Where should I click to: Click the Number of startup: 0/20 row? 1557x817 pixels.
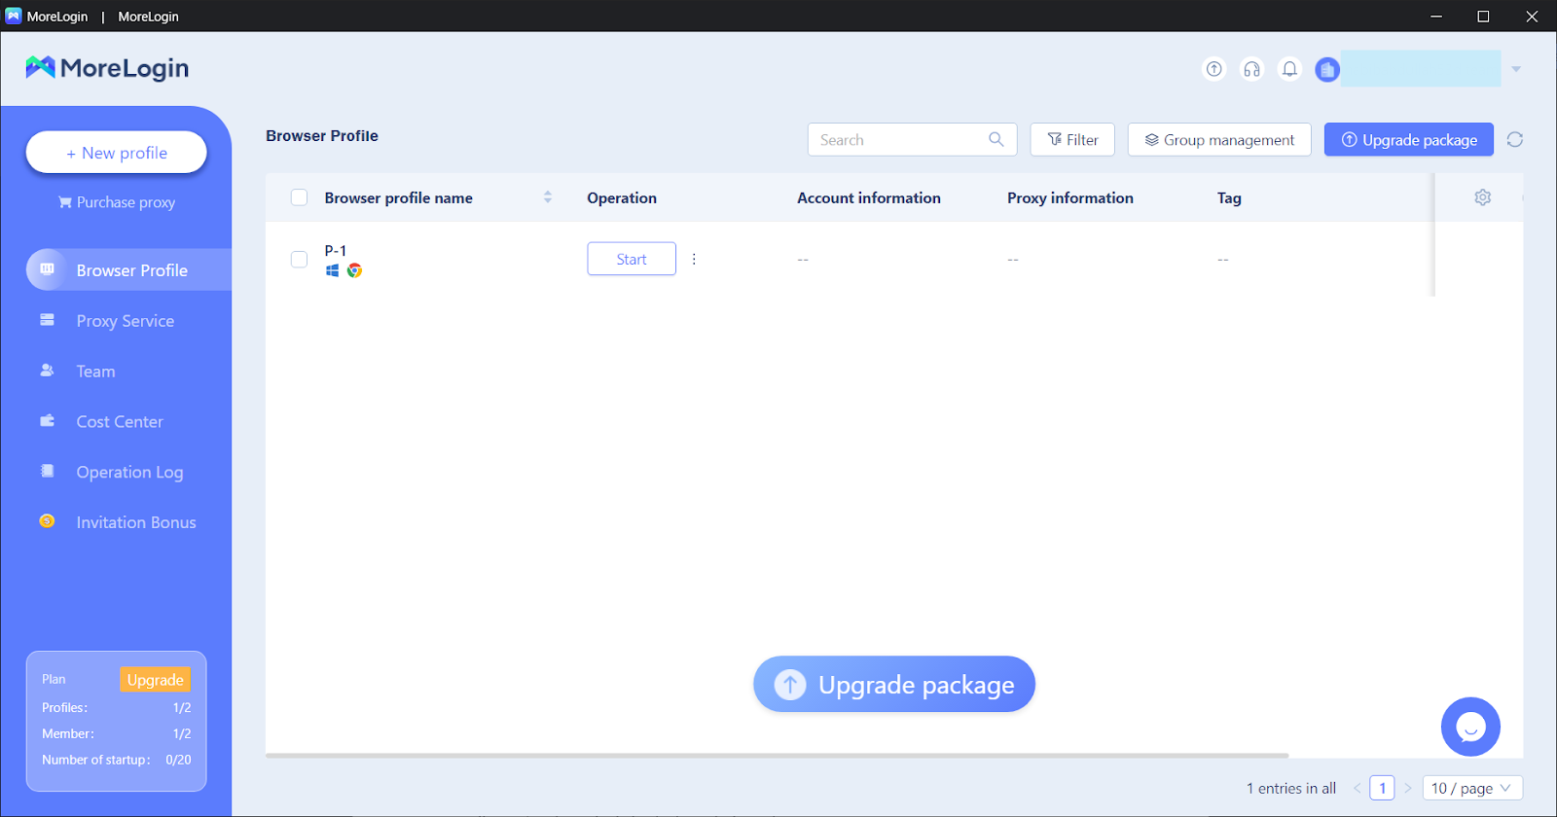point(116,760)
